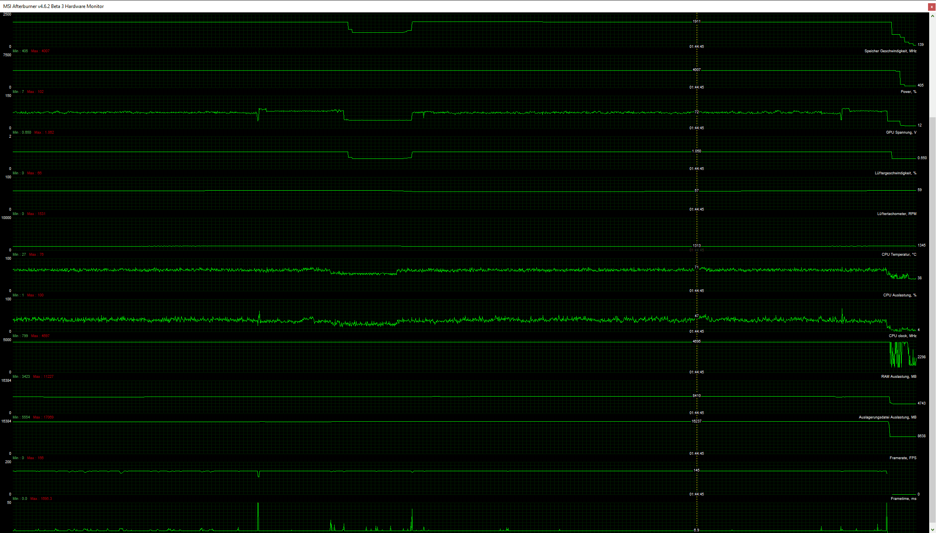This screenshot has height=533, width=936.
Task: Select the Lüftergeschwindigkeit, % graph label
Action: tap(895, 173)
